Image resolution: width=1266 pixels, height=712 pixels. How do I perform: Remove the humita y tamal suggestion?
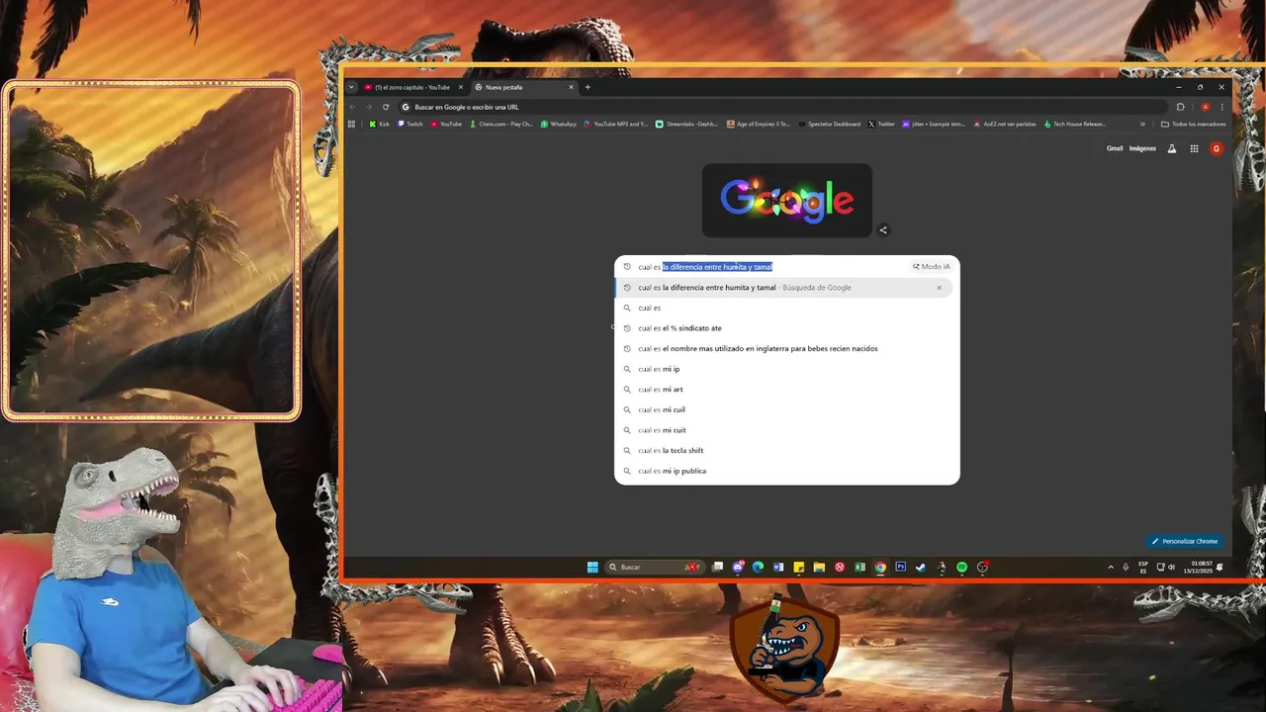click(940, 288)
